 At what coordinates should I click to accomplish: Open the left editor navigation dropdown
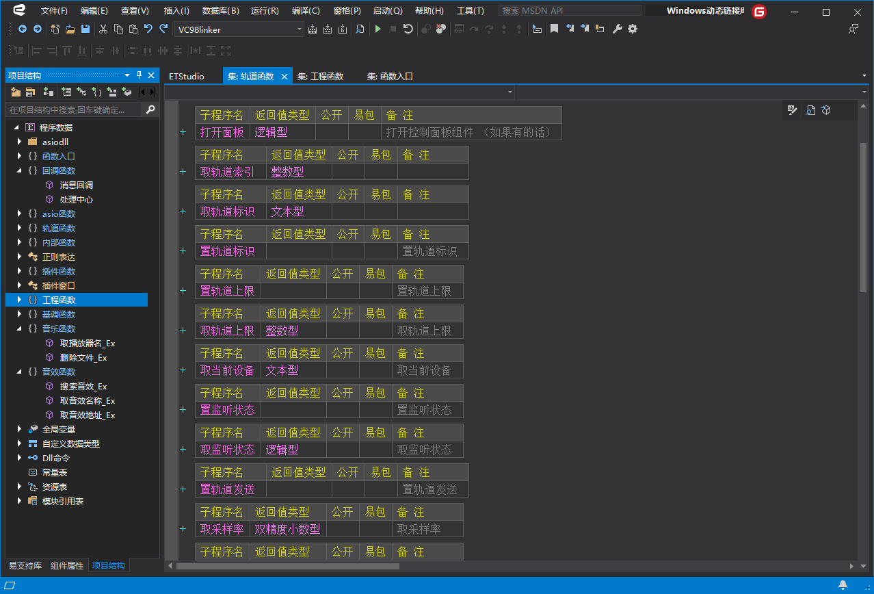pos(510,92)
